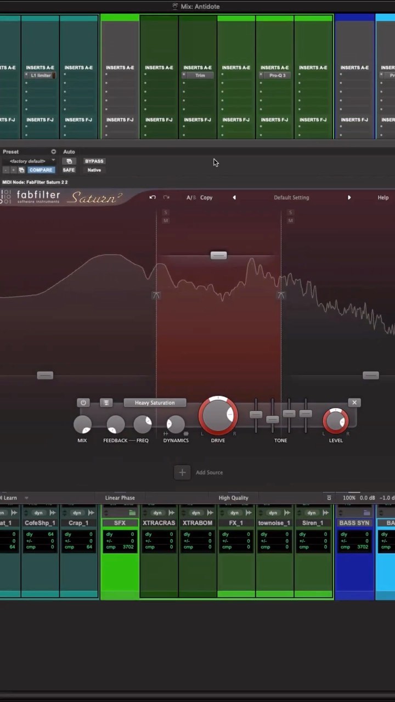The width and height of the screenshot is (395, 702).
Task: Mute the right band with M button
Action: pos(290,220)
